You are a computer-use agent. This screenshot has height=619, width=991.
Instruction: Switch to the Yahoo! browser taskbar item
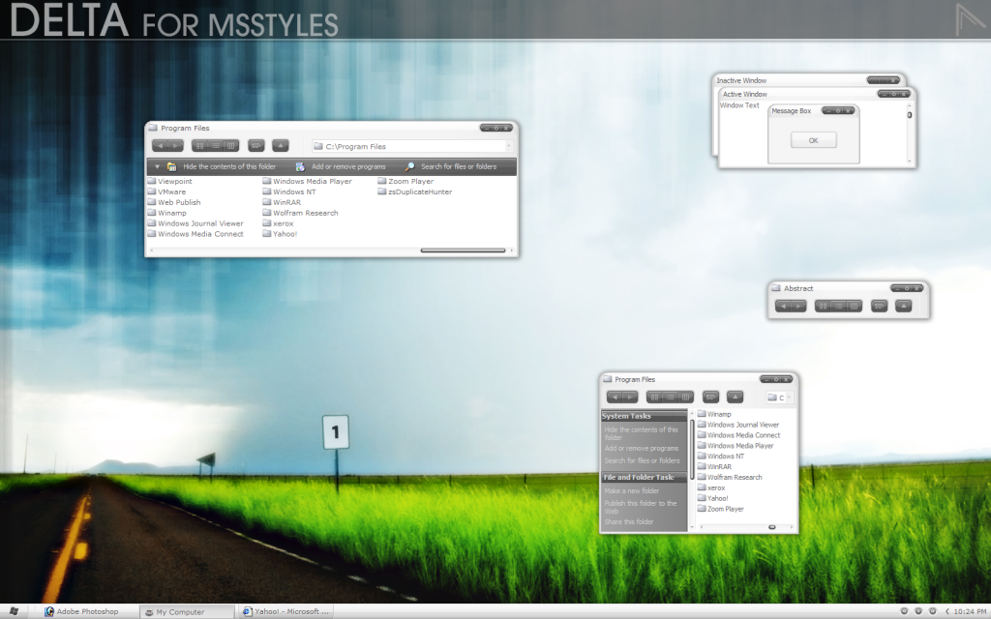click(286, 611)
